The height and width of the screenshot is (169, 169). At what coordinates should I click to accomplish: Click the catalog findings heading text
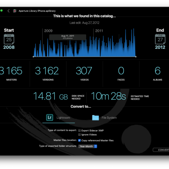tap(84, 16)
